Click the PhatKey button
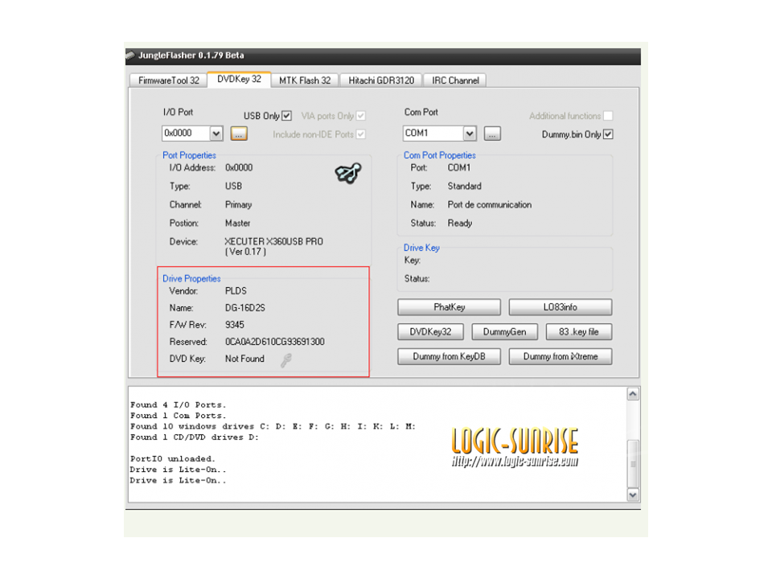The width and height of the screenshot is (772, 579). tap(449, 307)
